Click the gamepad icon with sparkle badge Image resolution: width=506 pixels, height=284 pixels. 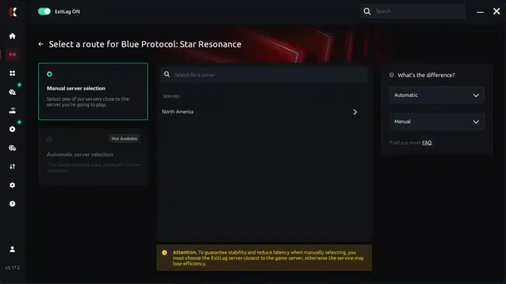12,92
